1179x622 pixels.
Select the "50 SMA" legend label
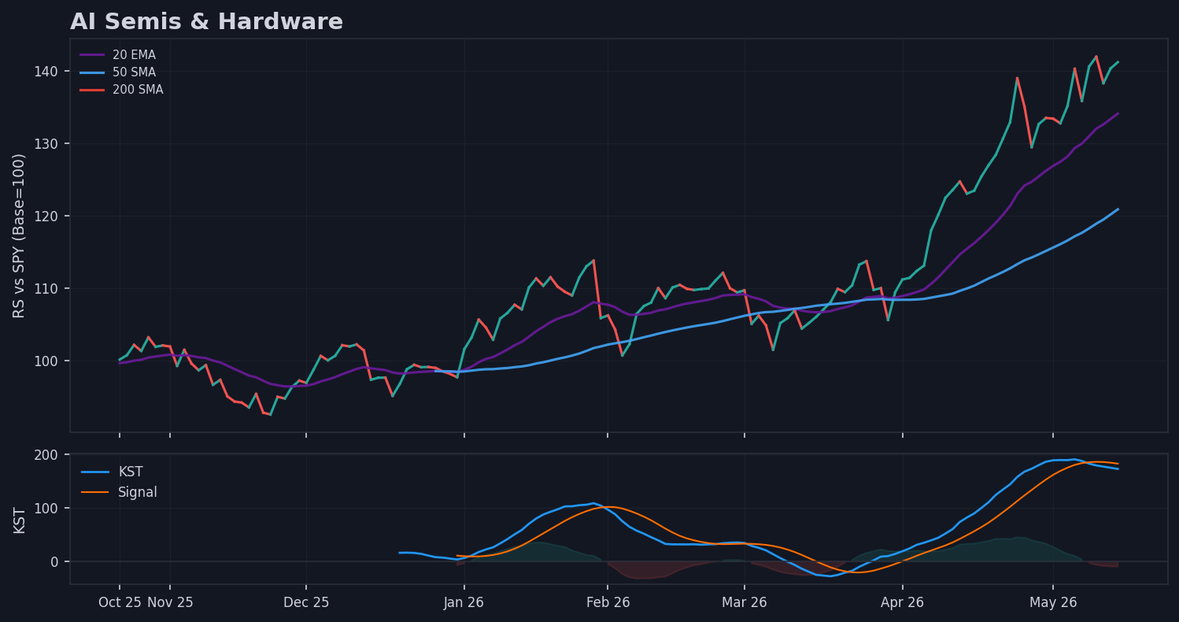(134, 72)
